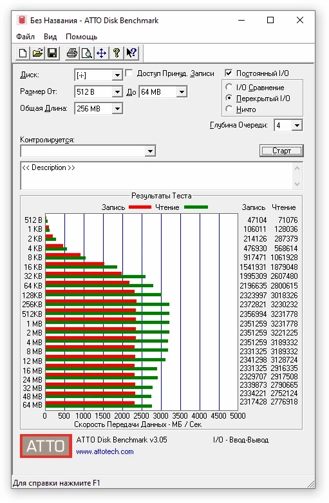This screenshot has height=503, width=329.
Task: Click the New document toolbar icon
Action: tap(23, 53)
